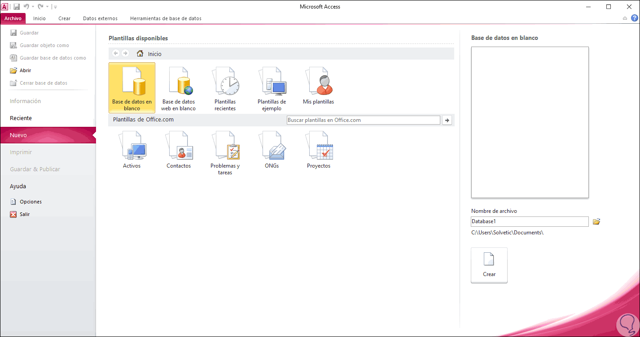Image resolution: width=640 pixels, height=337 pixels.
Task: Click Abrir to open a database
Action: click(x=21, y=70)
